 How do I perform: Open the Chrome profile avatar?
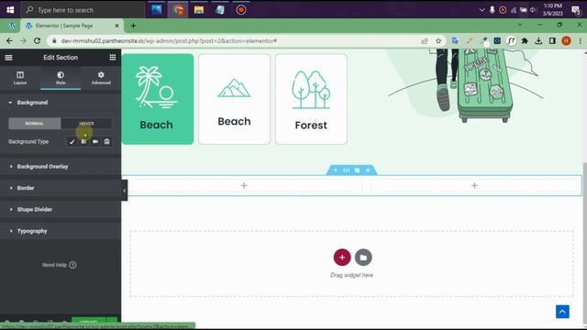pos(566,40)
